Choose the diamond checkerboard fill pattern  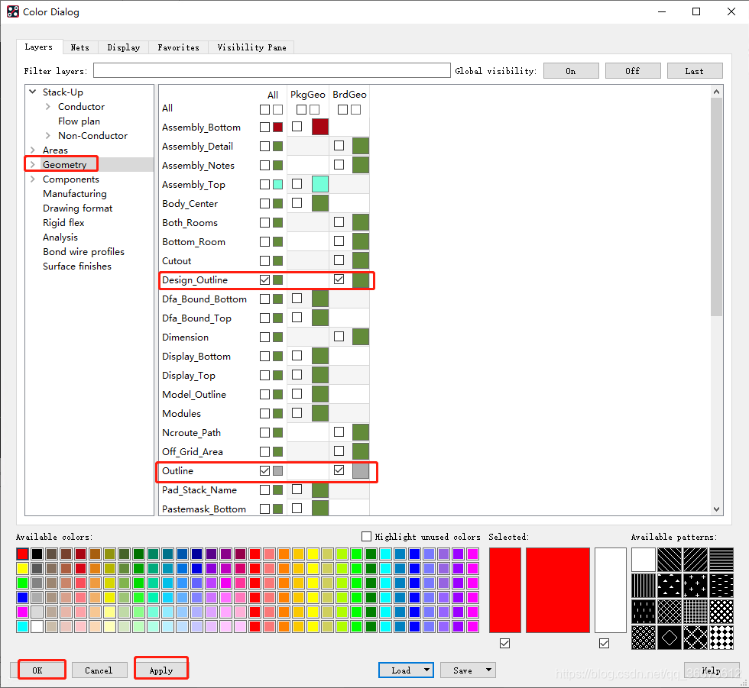click(721, 638)
